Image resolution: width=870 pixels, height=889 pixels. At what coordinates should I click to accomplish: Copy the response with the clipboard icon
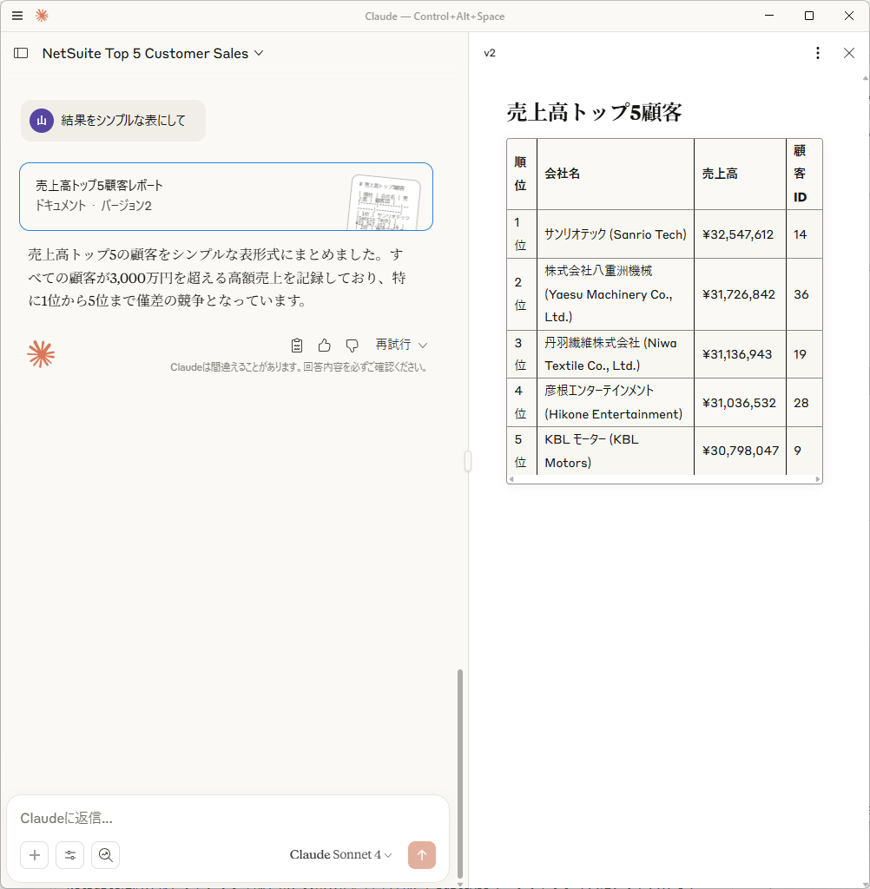coord(297,345)
